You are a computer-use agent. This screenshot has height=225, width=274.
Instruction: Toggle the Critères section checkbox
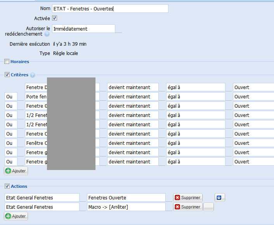[7, 75]
